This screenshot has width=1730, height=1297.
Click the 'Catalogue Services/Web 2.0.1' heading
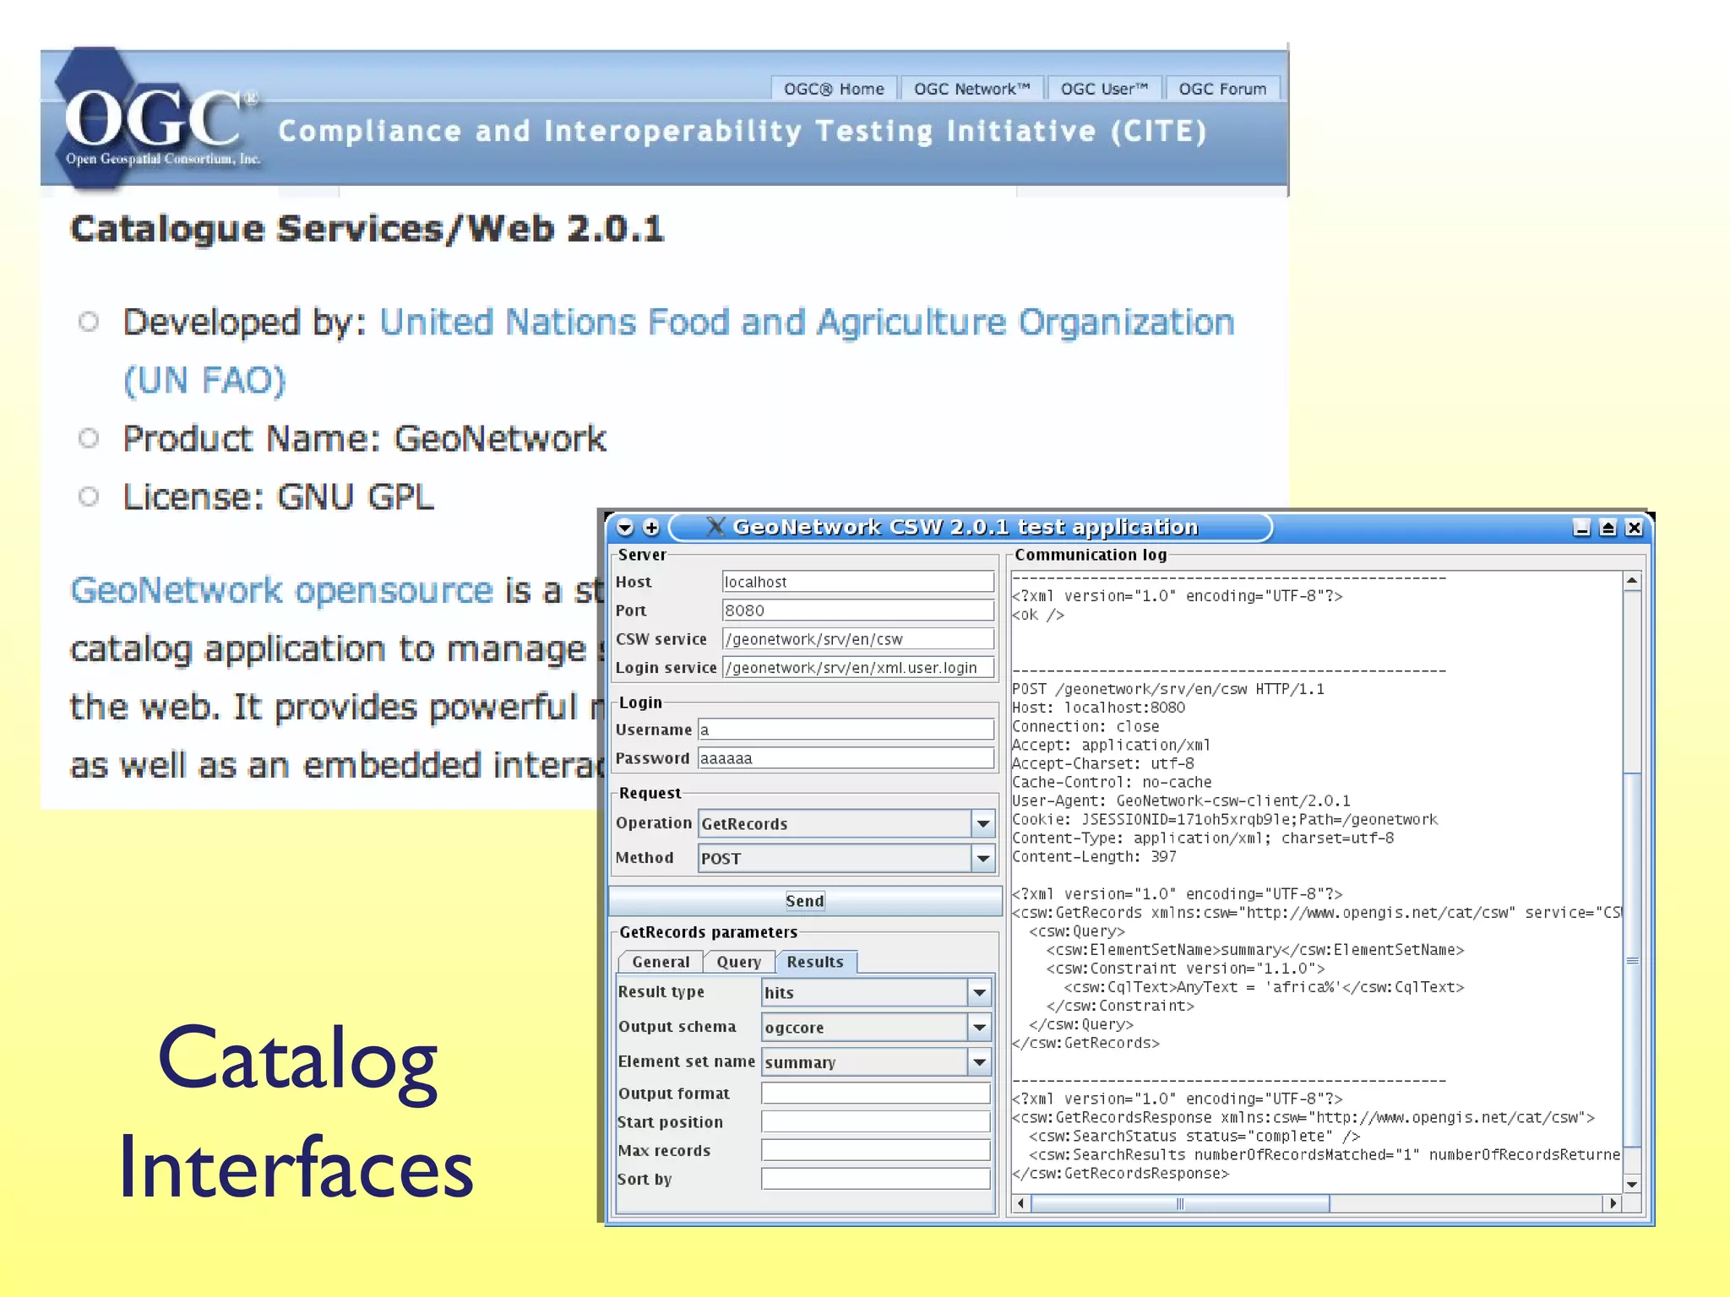367,230
